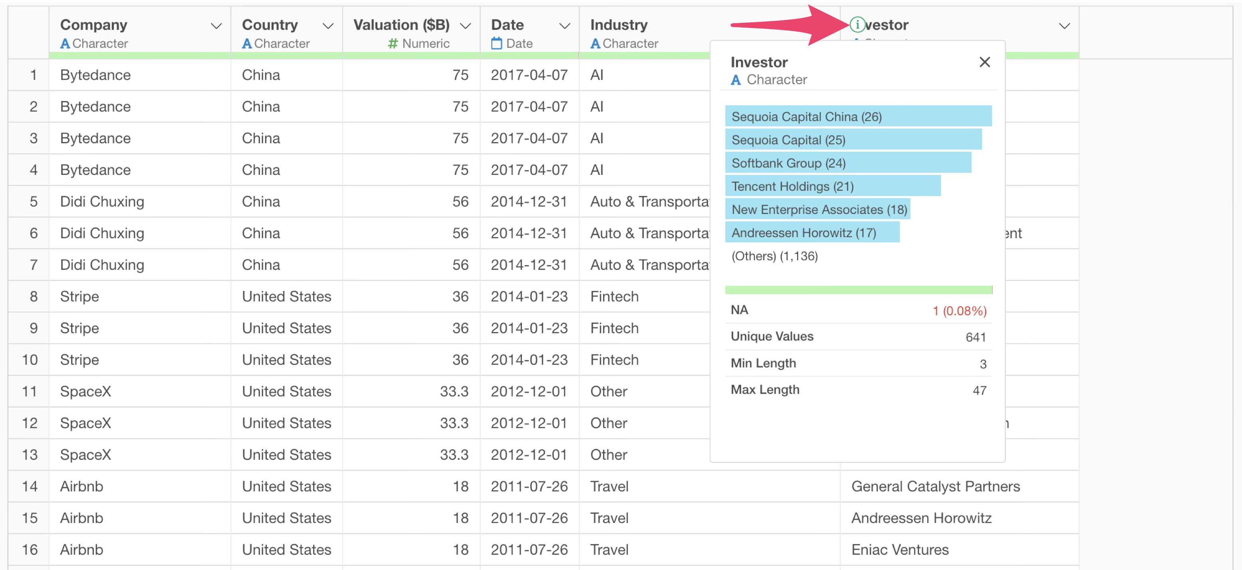Click the Unique Values 641 figure
This screenshot has height=570, width=1242.
pos(975,337)
